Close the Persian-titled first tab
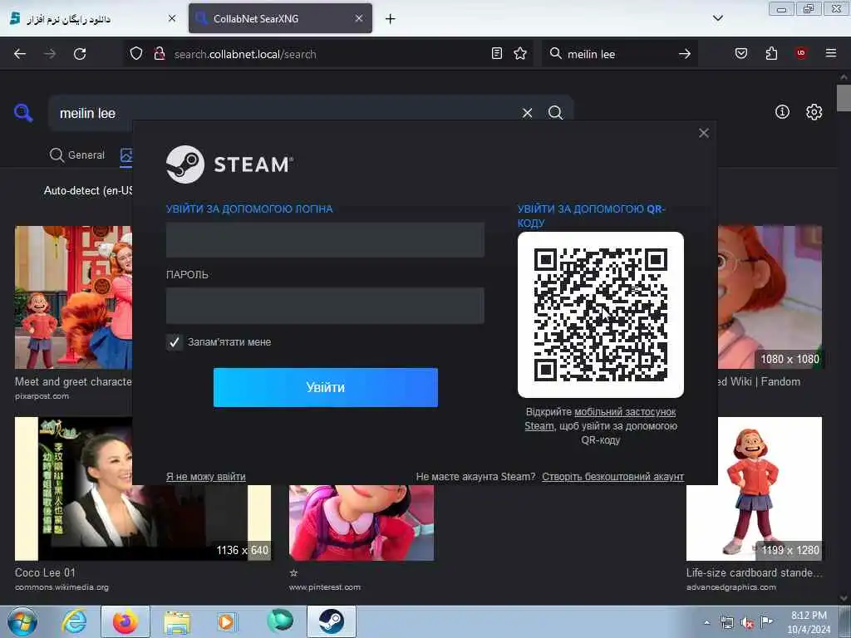The width and height of the screenshot is (851, 638). click(x=172, y=18)
